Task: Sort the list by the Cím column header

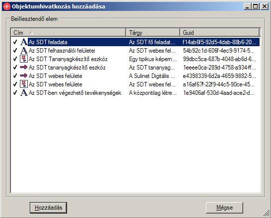Action: pos(68,32)
